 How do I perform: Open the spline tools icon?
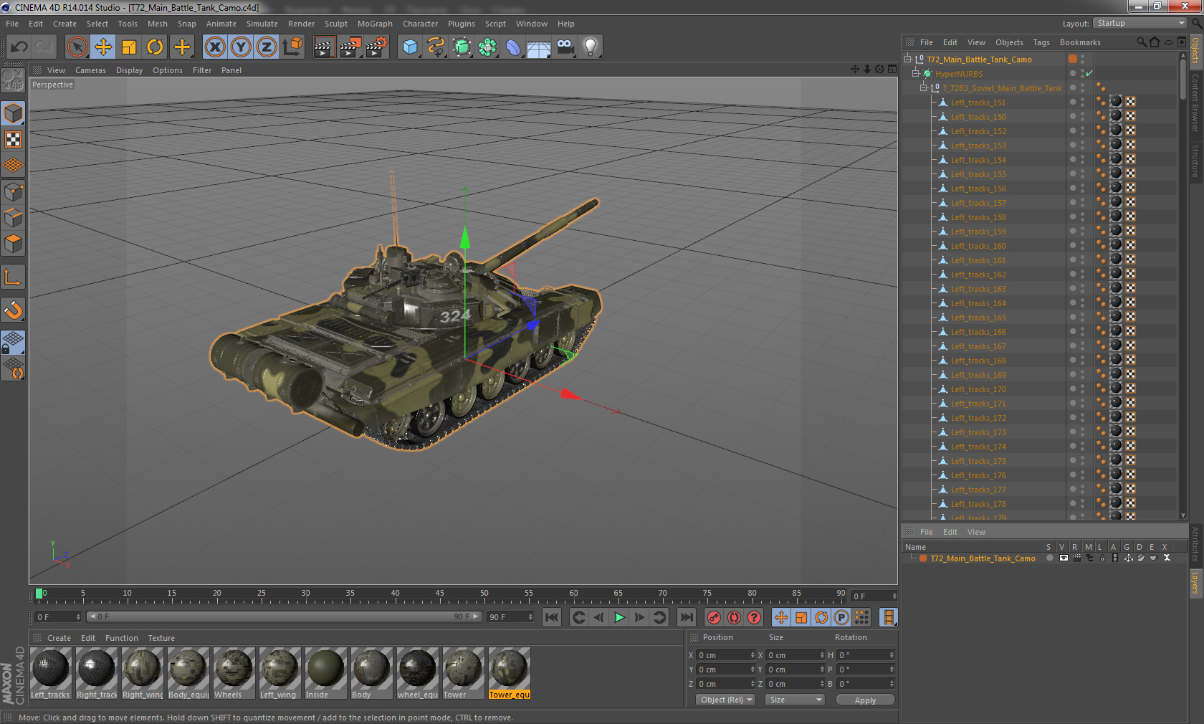[436, 47]
